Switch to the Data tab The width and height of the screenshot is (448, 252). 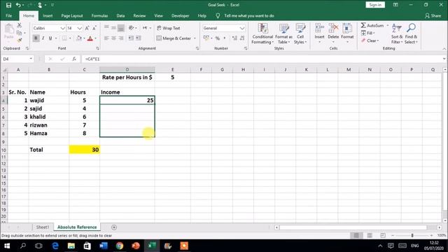coord(120,15)
